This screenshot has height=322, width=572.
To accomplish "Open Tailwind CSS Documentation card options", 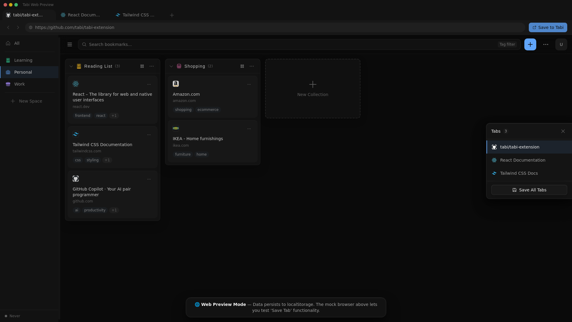I will pos(149,135).
